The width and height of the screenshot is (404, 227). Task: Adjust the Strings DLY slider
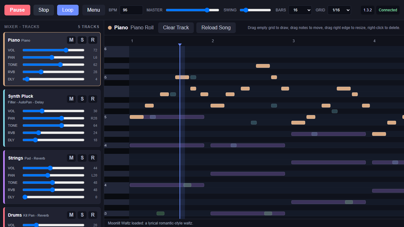[53, 197]
